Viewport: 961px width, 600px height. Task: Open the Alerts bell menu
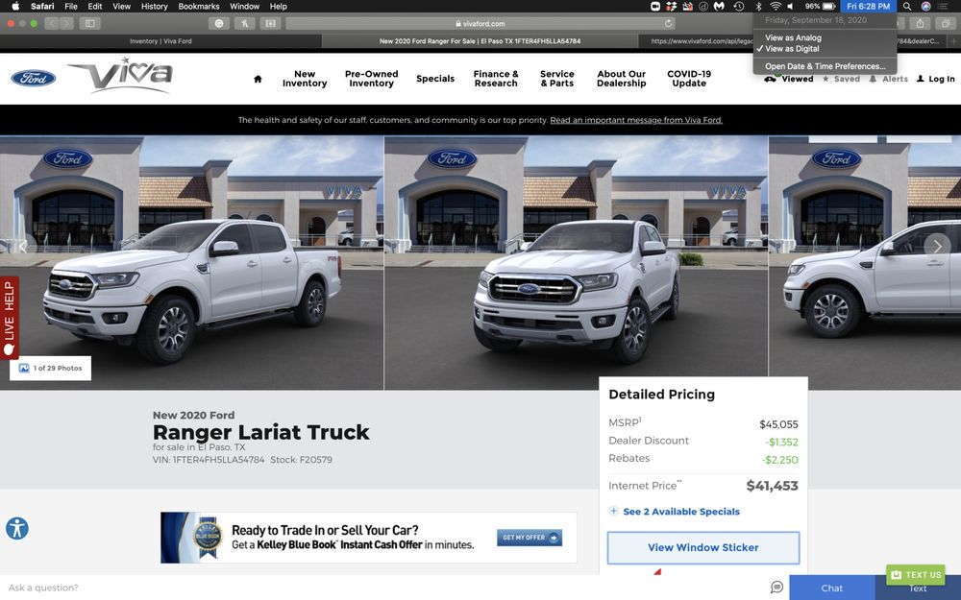tap(888, 79)
